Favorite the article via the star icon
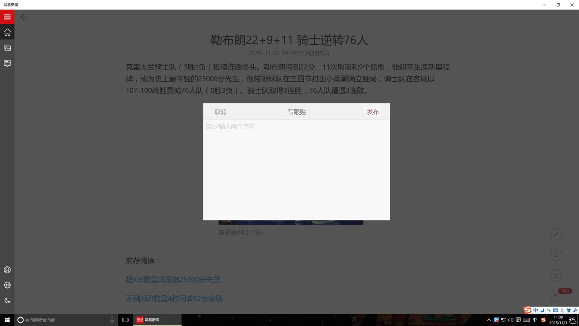579x326 pixels. click(556, 254)
